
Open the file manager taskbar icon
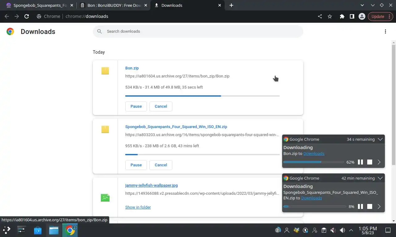(54, 230)
